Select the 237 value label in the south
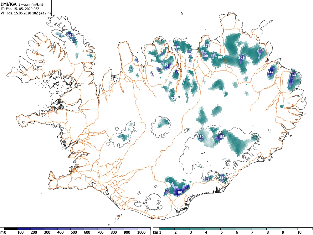 pos(206,179)
